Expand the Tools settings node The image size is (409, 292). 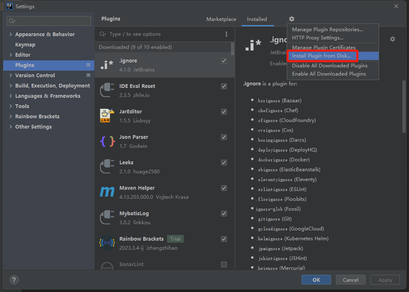tap(11, 106)
